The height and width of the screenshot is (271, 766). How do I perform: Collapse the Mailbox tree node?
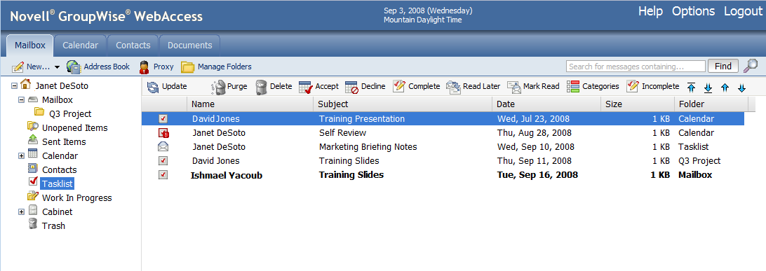coord(21,100)
